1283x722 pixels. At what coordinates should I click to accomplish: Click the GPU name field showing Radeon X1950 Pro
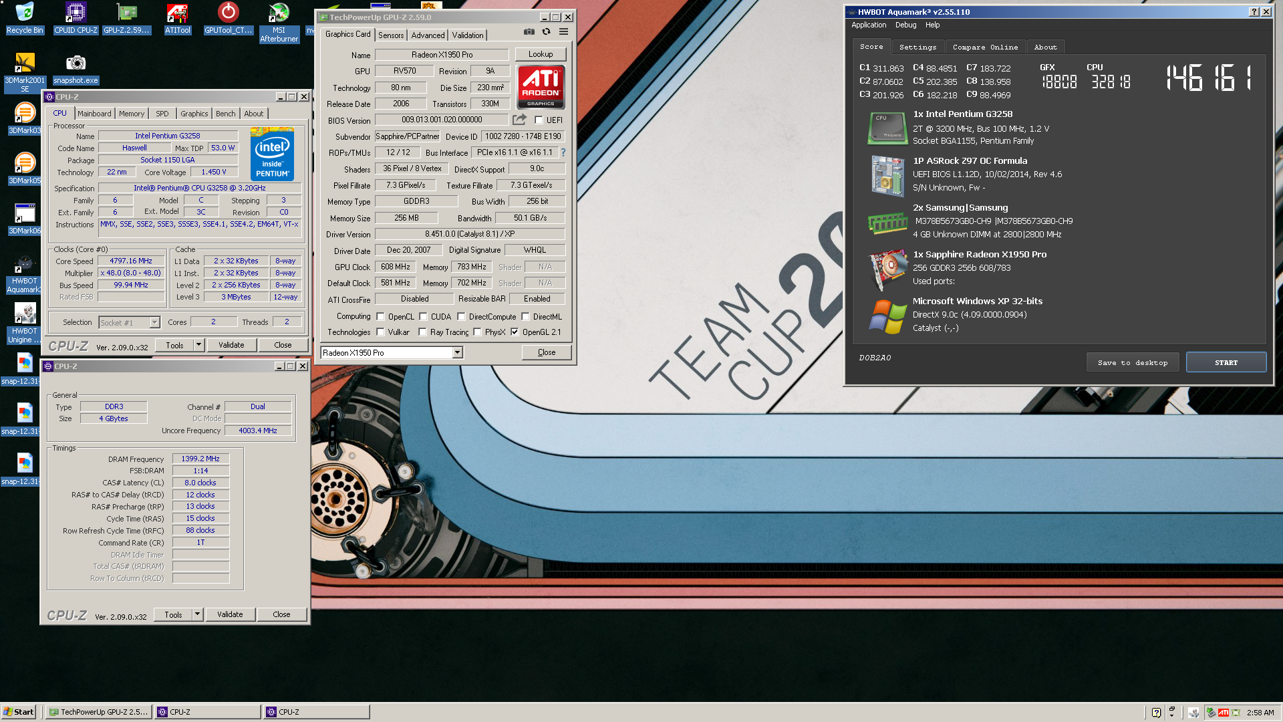point(442,55)
